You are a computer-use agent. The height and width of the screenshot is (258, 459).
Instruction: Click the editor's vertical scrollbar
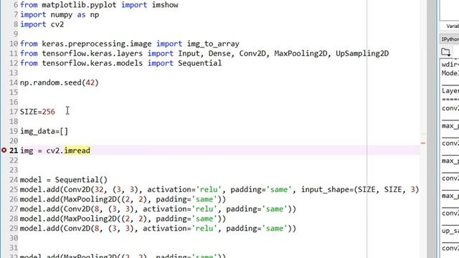431,129
